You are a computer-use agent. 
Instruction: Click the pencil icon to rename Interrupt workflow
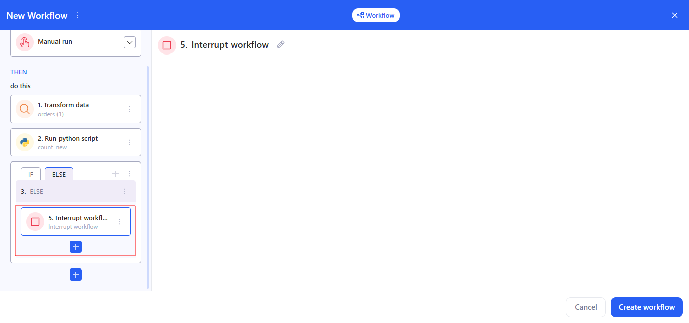coord(281,44)
